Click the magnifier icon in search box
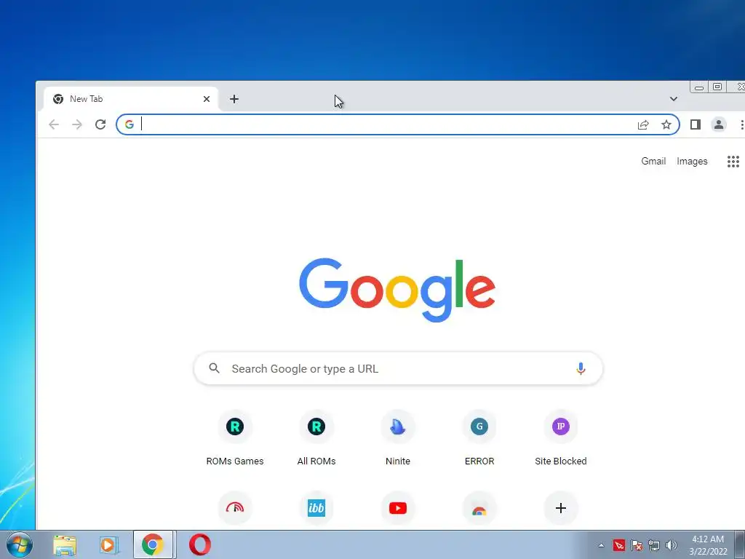The width and height of the screenshot is (745, 559). coord(215,368)
